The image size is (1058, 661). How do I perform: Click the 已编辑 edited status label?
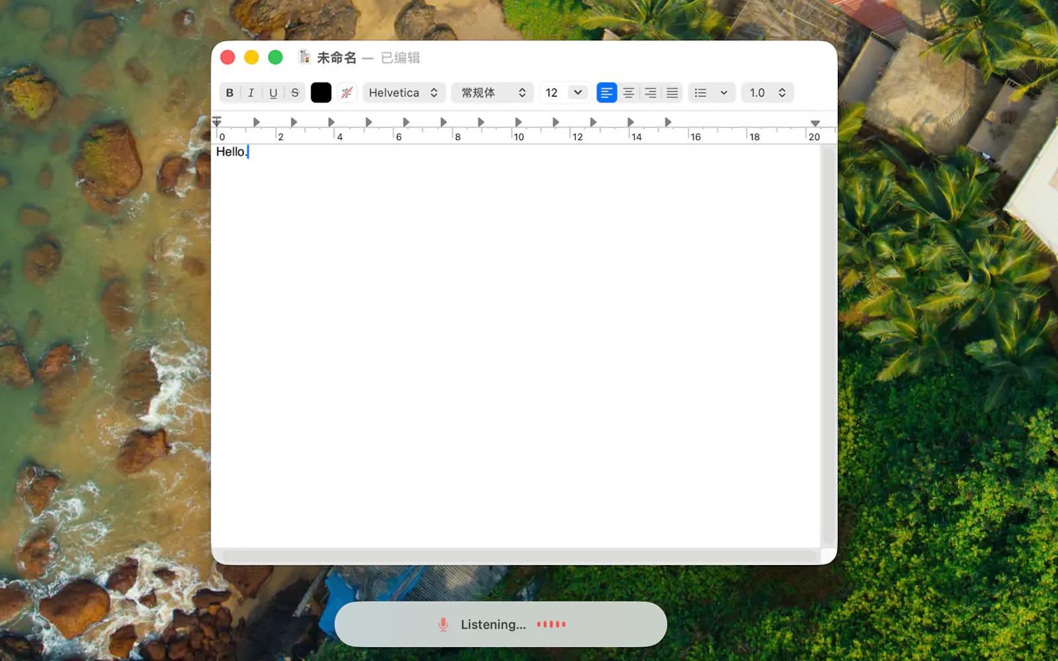[400, 58]
